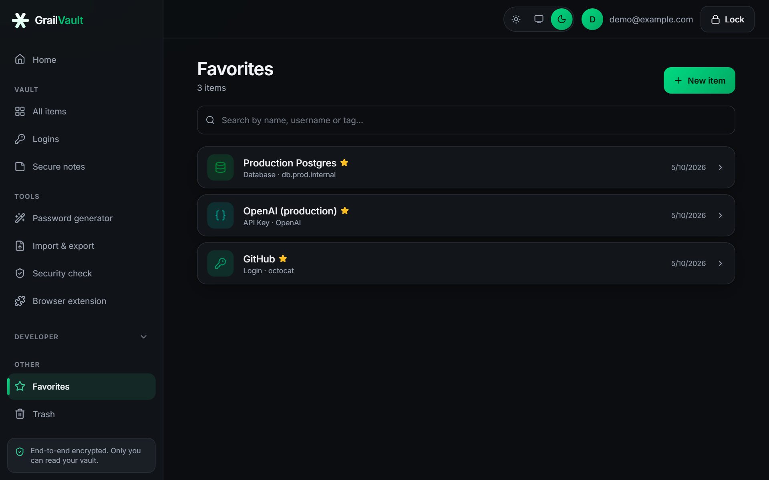The height and width of the screenshot is (480, 769).
Task: Open Production Postgres details chevron
Action: click(x=720, y=167)
